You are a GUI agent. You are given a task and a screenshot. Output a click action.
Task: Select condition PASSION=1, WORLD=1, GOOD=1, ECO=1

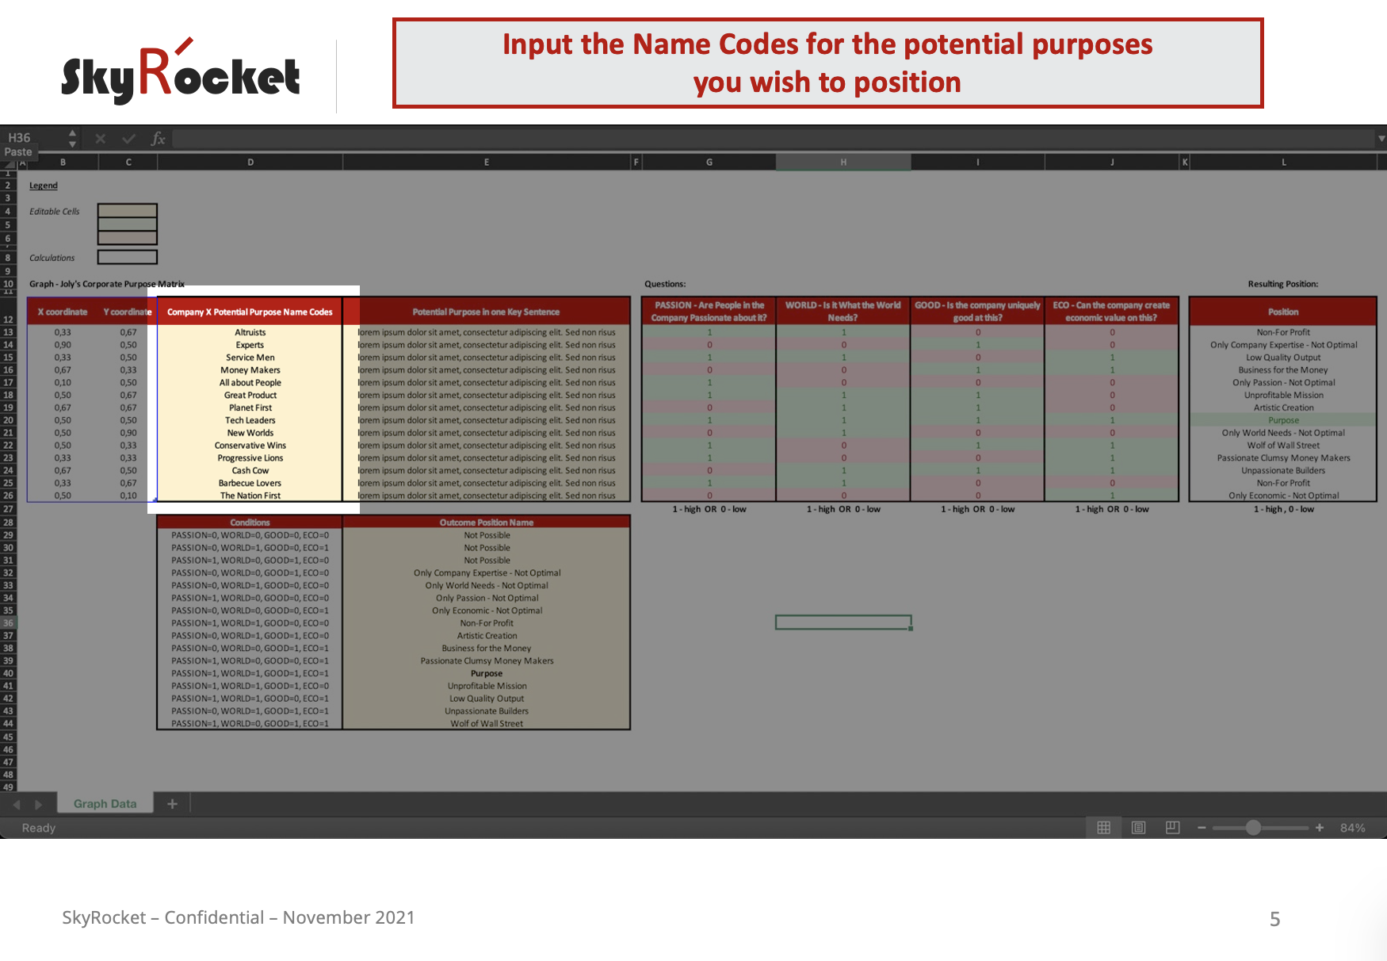click(x=250, y=673)
